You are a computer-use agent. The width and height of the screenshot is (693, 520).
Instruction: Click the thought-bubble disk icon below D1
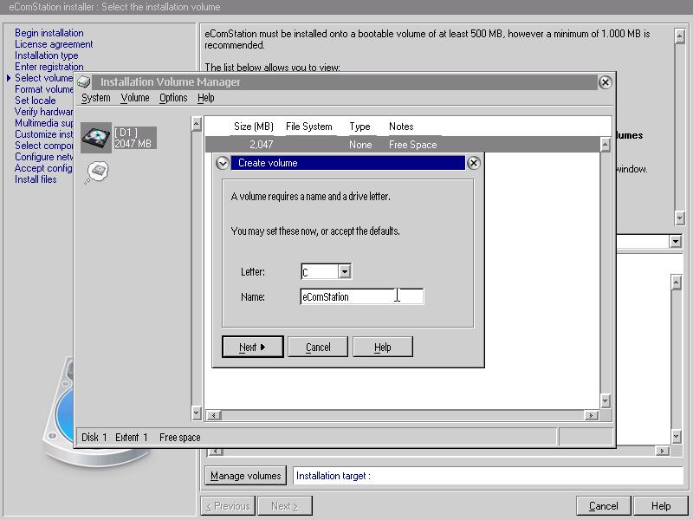97,172
